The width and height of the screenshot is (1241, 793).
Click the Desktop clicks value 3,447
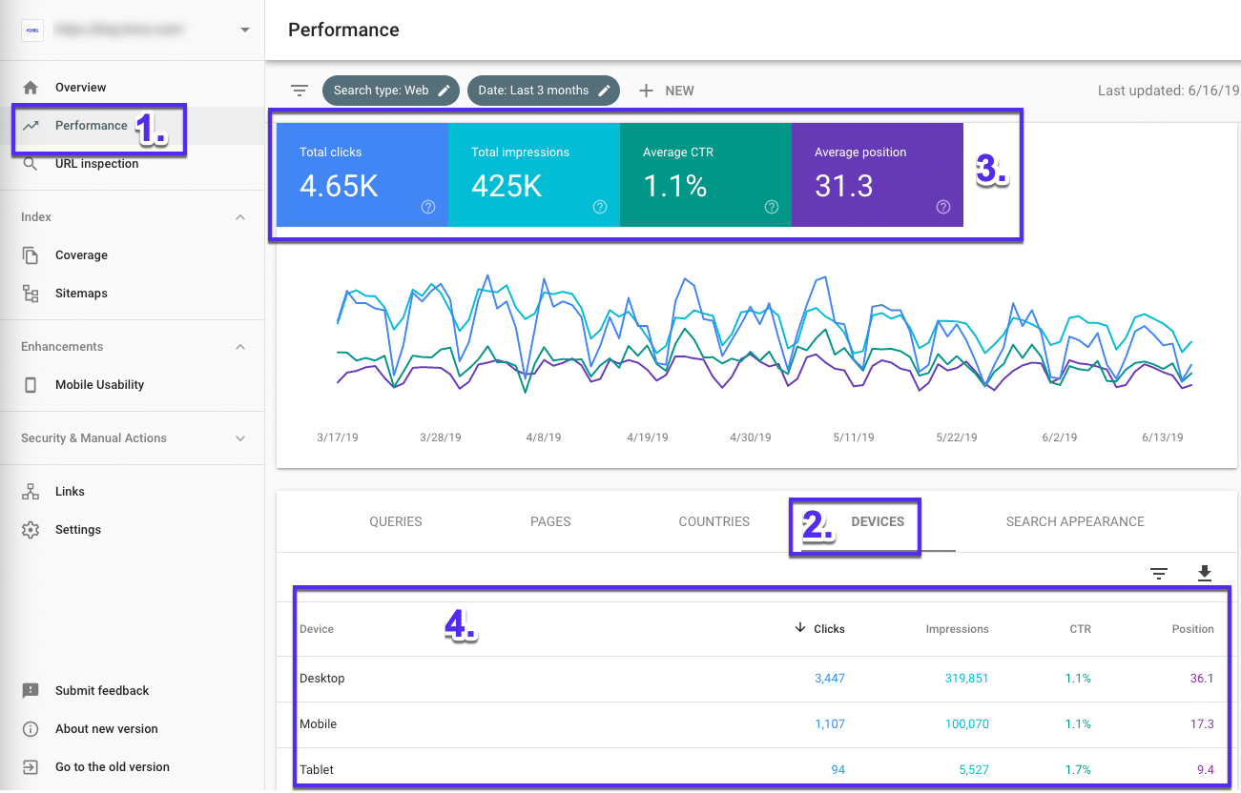pyautogui.click(x=830, y=678)
